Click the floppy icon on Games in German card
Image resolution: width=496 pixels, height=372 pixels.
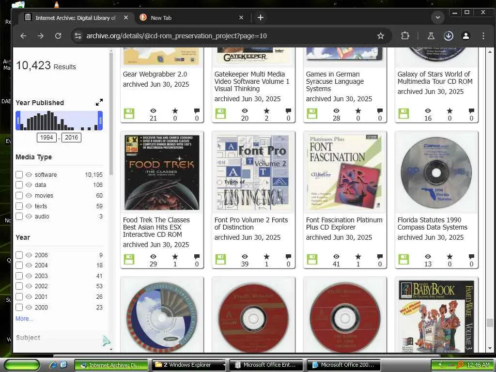click(312, 113)
